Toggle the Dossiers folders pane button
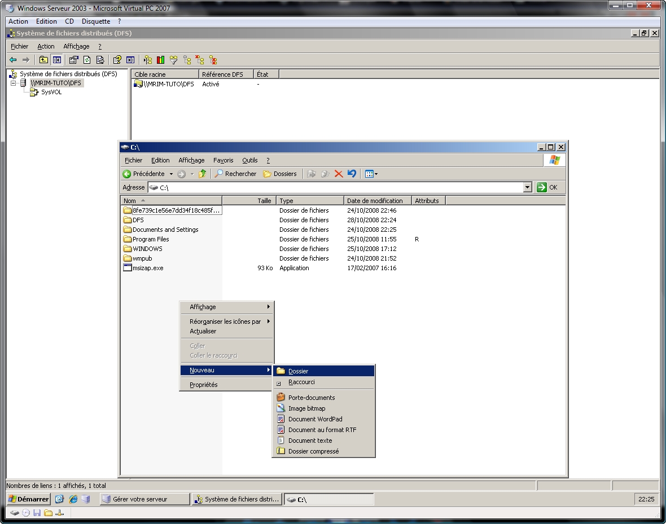This screenshot has height=524, width=666. (280, 174)
